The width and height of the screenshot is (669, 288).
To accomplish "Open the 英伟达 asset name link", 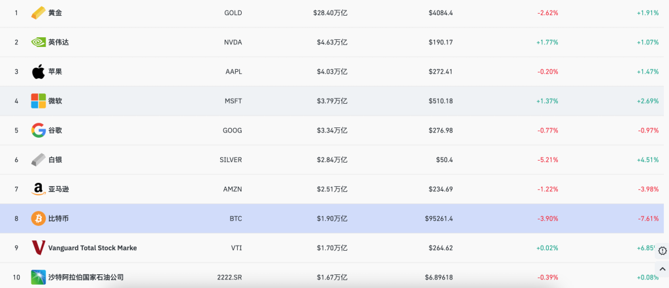I will [x=58, y=42].
